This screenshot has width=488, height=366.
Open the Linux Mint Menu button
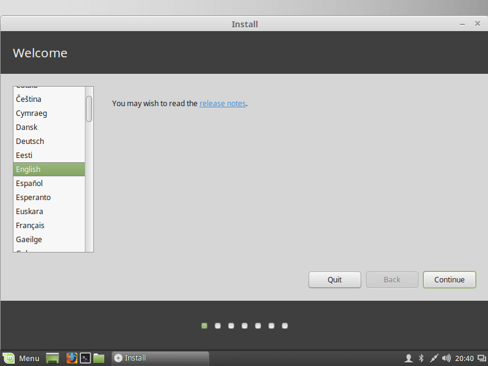click(21, 358)
